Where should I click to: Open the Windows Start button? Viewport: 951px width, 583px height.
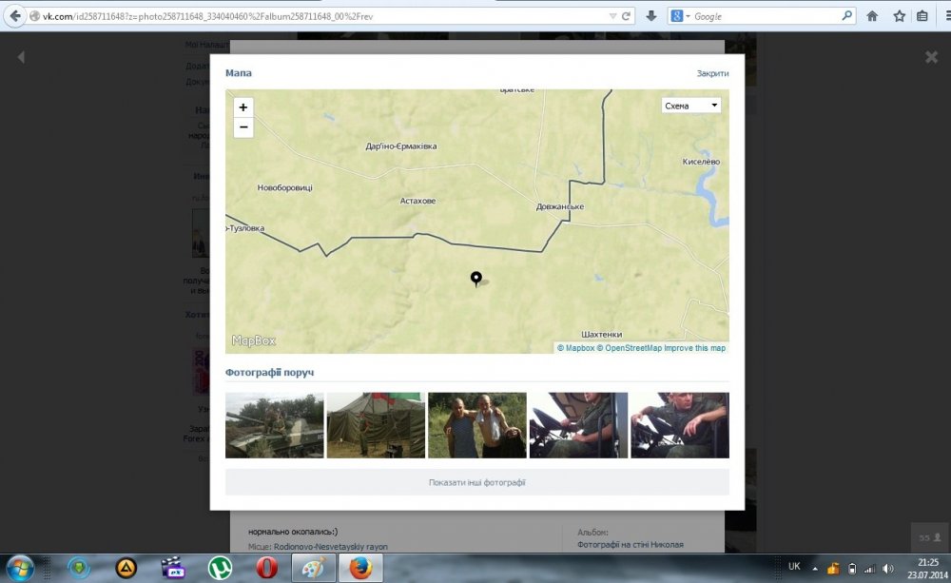click(20, 569)
